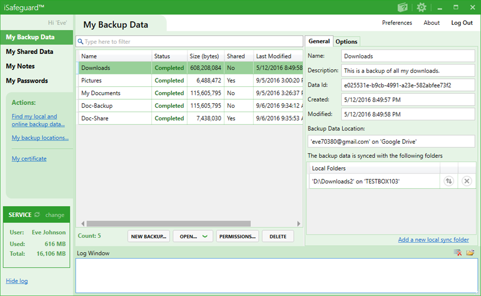Sort by the Shared column header
This screenshot has height=296, width=481.
[x=239, y=56]
